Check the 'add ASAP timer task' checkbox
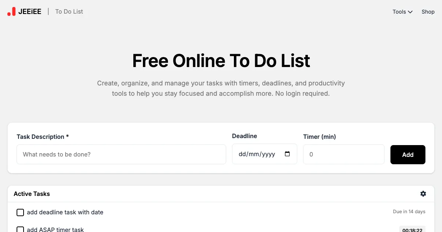The image size is (442, 232). 20,229
